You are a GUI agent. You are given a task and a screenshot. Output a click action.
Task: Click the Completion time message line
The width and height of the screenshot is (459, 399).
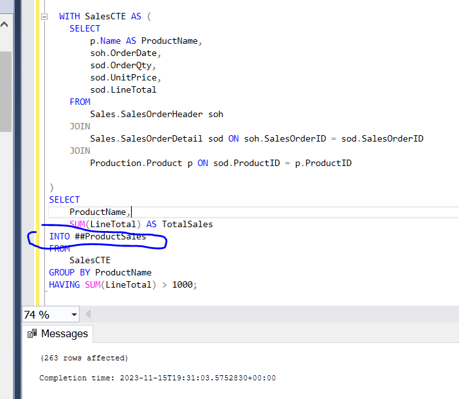(157, 378)
